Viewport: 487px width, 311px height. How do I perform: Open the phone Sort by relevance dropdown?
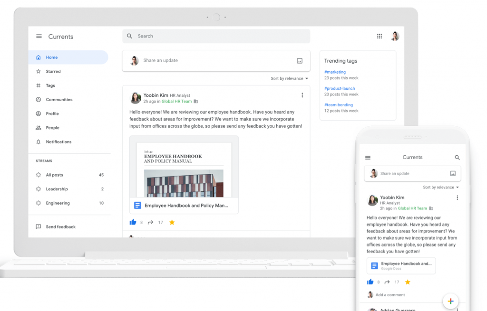tap(441, 187)
